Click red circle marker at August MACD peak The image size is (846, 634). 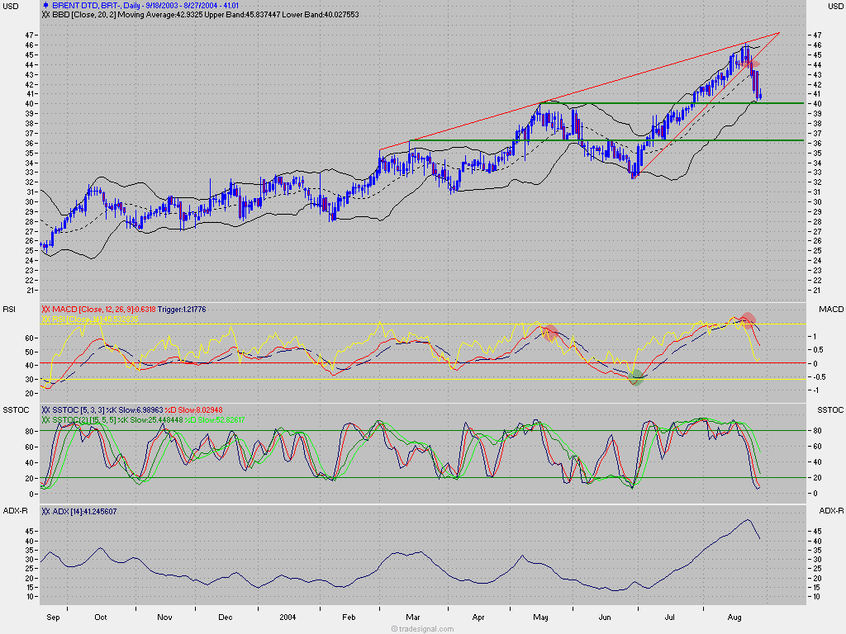(x=747, y=319)
